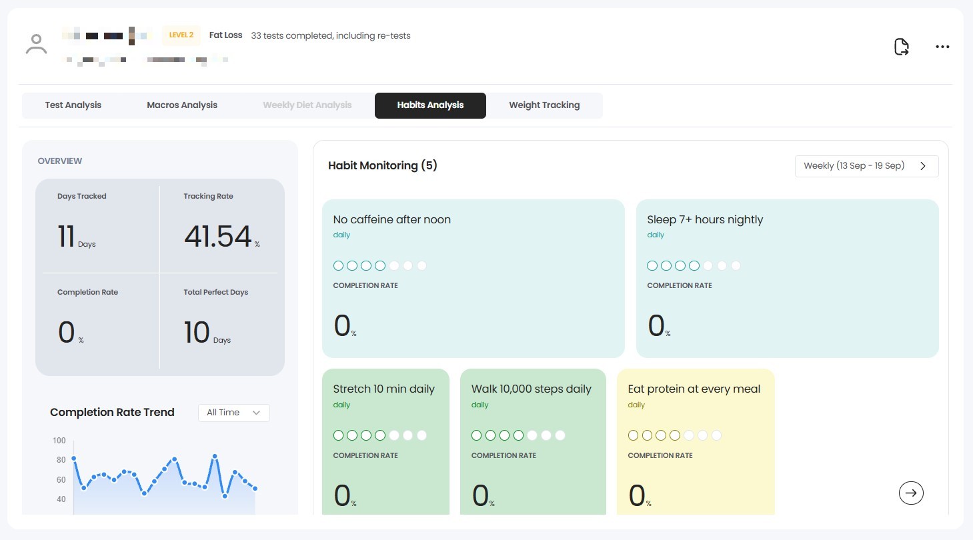
Task: Toggle first day circle for Stretch 10 min daily
Action: pyautogui.click(x=338, y=435)
